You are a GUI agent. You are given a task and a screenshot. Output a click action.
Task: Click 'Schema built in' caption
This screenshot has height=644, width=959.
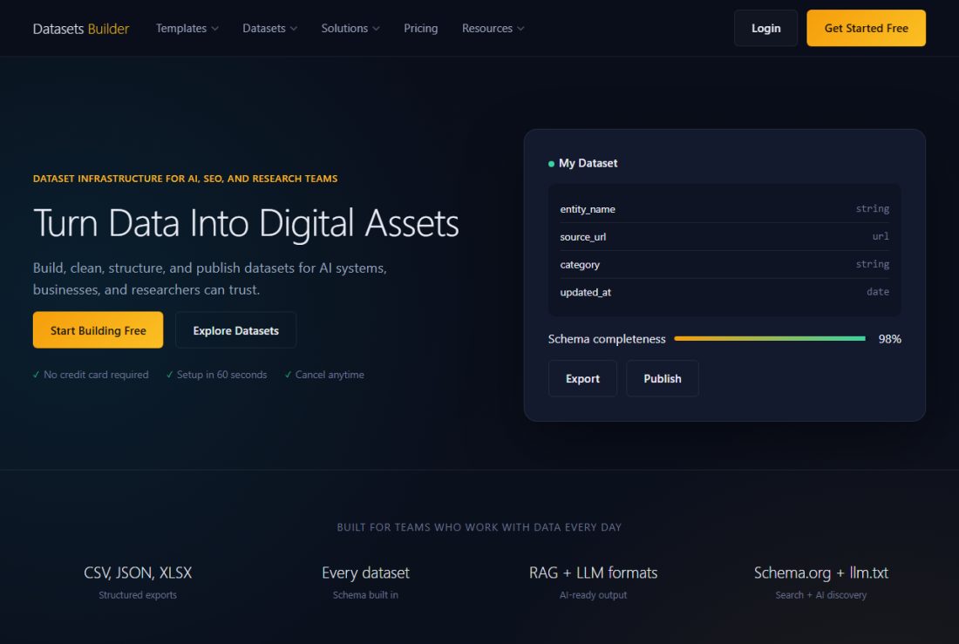366,594
